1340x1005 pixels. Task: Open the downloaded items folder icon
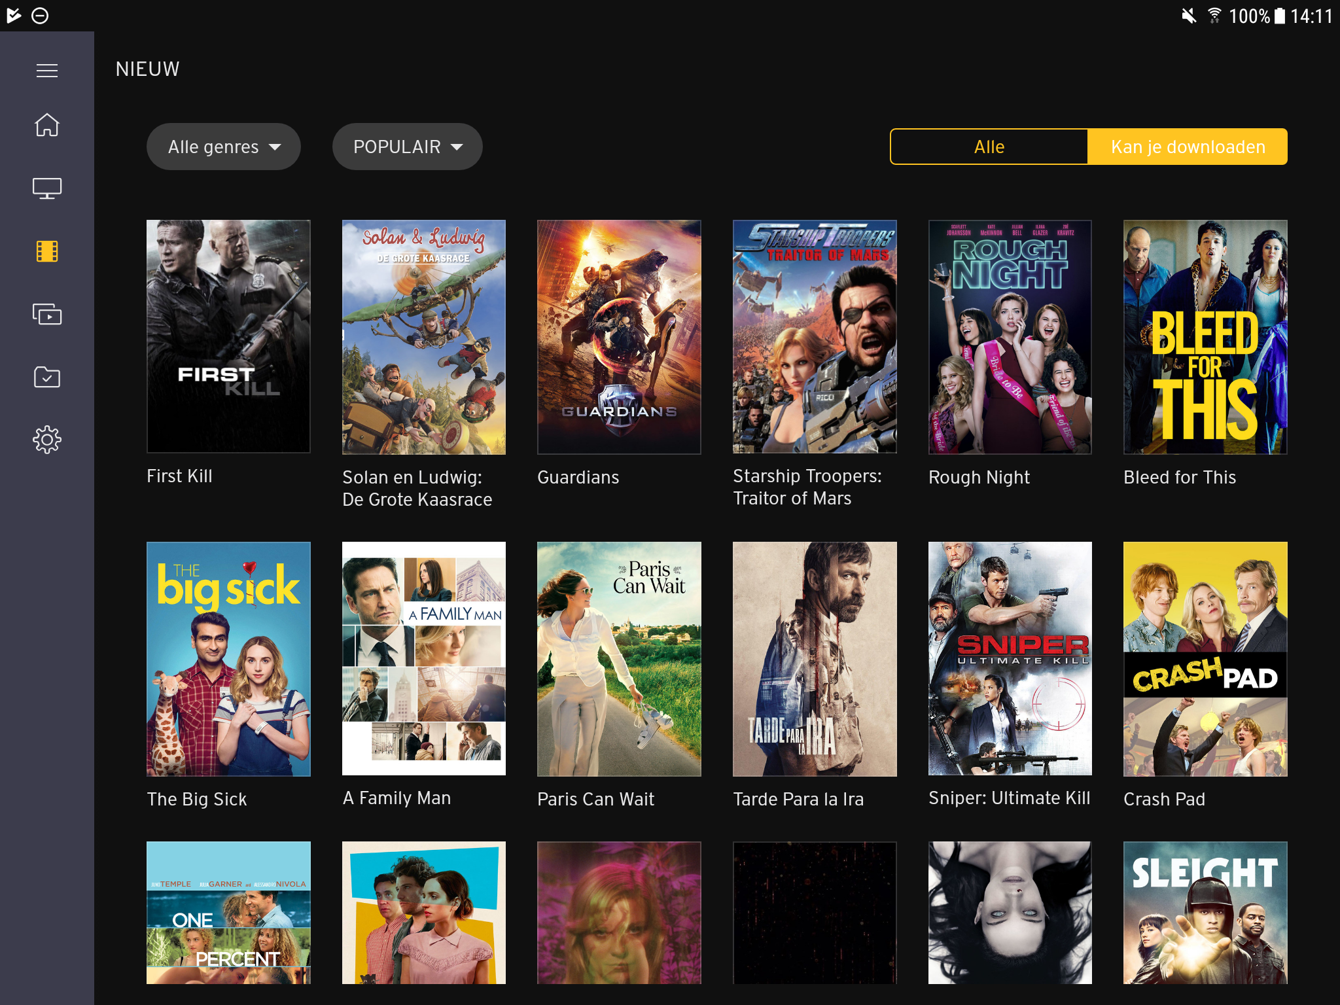click(46, 378)
